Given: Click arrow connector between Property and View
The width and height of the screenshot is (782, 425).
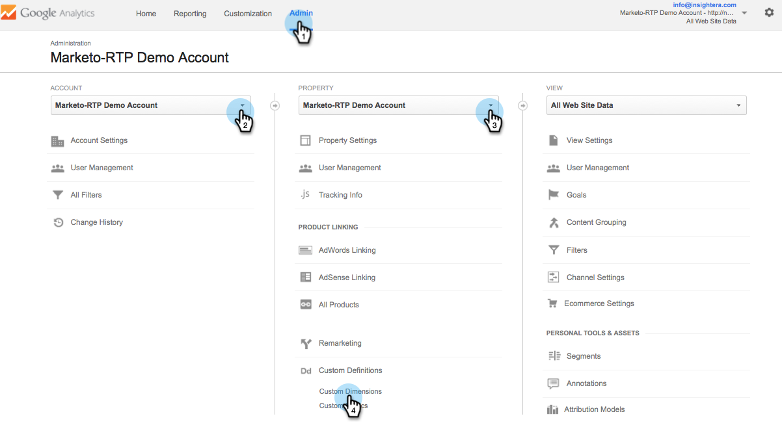Looking at the screenshot, I should pyautogui.click(x=522, y=105).
